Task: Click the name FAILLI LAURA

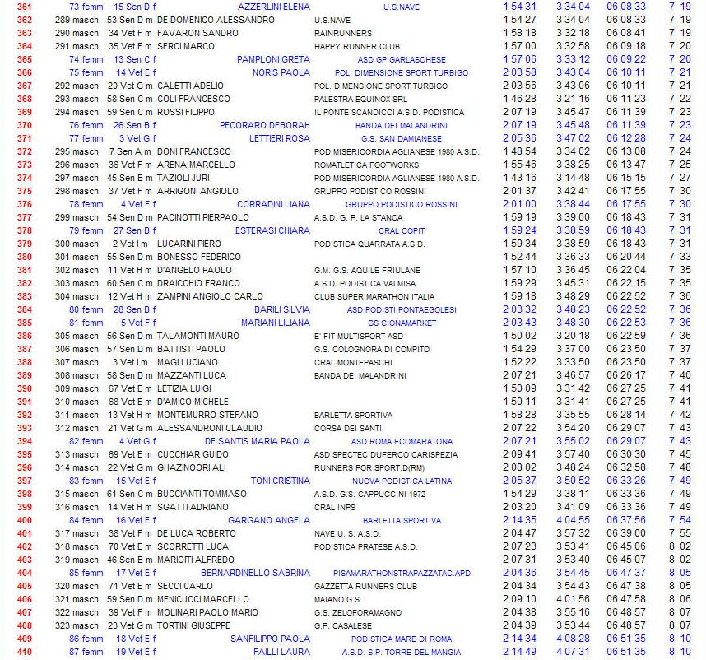Action: 281,652
